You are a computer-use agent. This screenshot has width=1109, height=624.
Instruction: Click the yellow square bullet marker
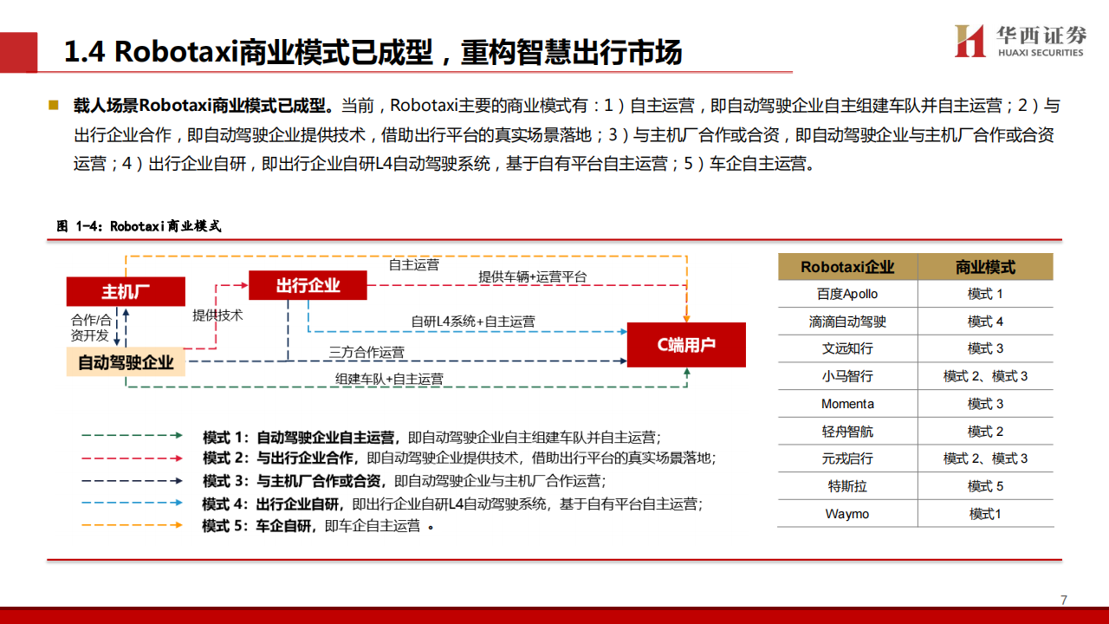[54, 105]
